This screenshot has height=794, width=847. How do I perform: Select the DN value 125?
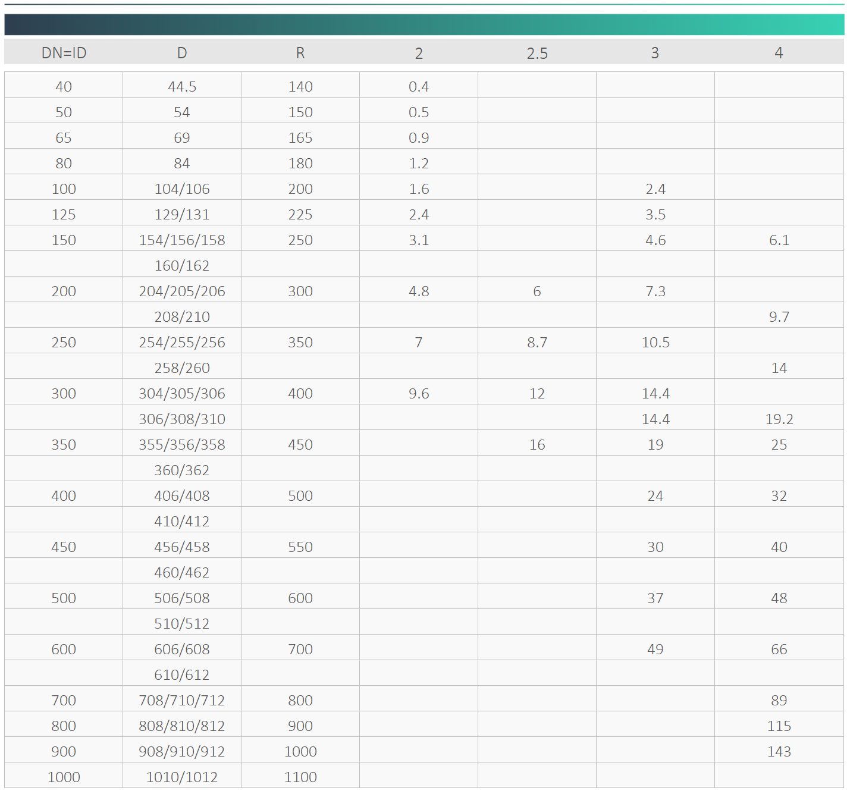64,215
